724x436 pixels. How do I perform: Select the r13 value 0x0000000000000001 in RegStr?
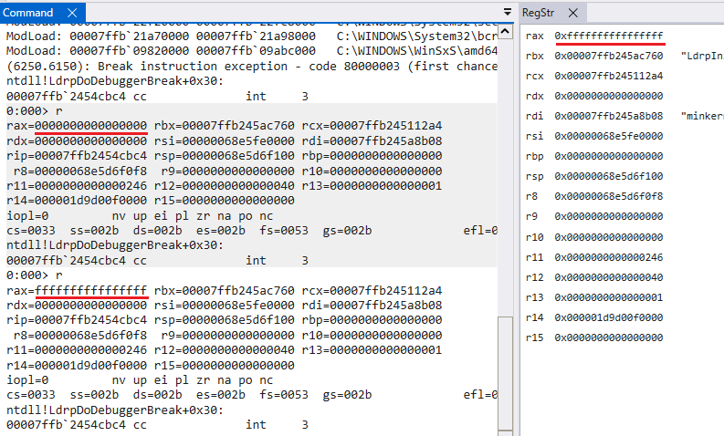609,297
